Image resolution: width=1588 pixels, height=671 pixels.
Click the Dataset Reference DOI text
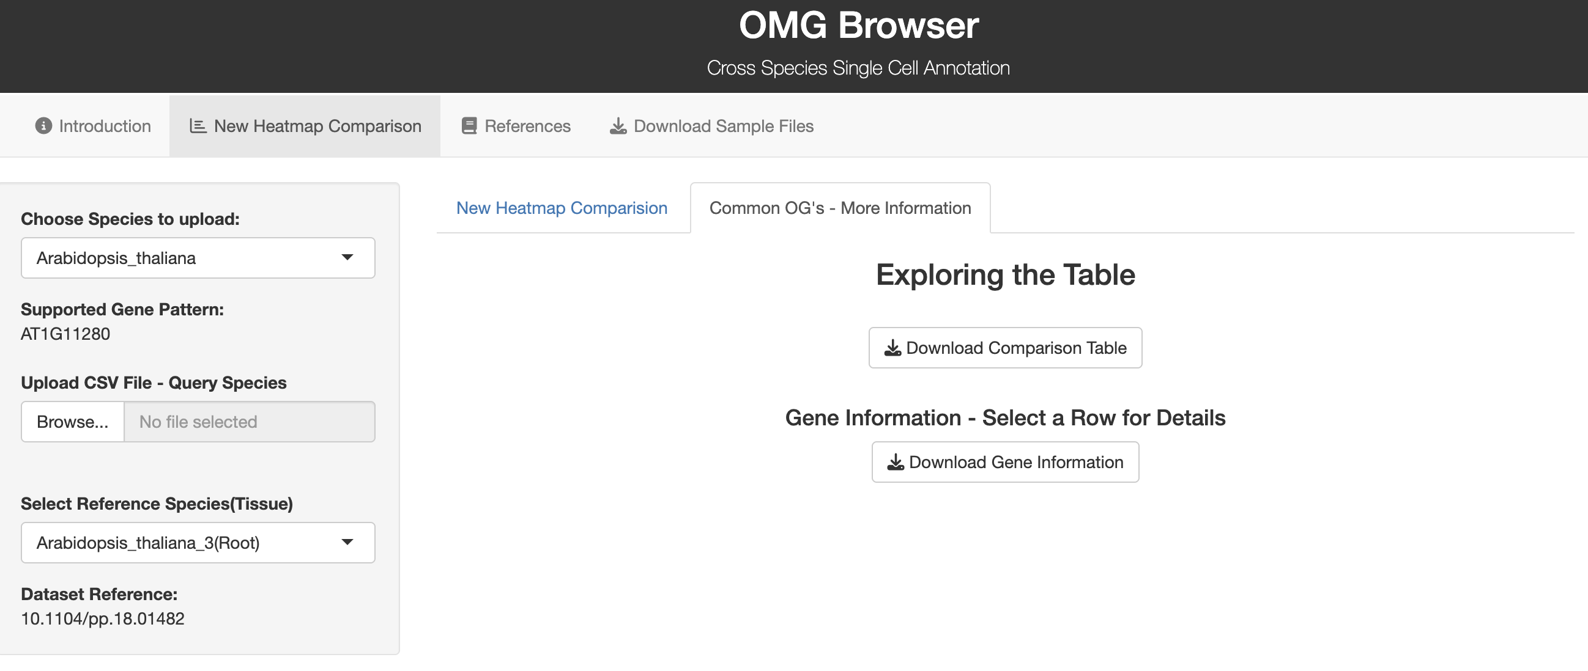tap(102, 618)
